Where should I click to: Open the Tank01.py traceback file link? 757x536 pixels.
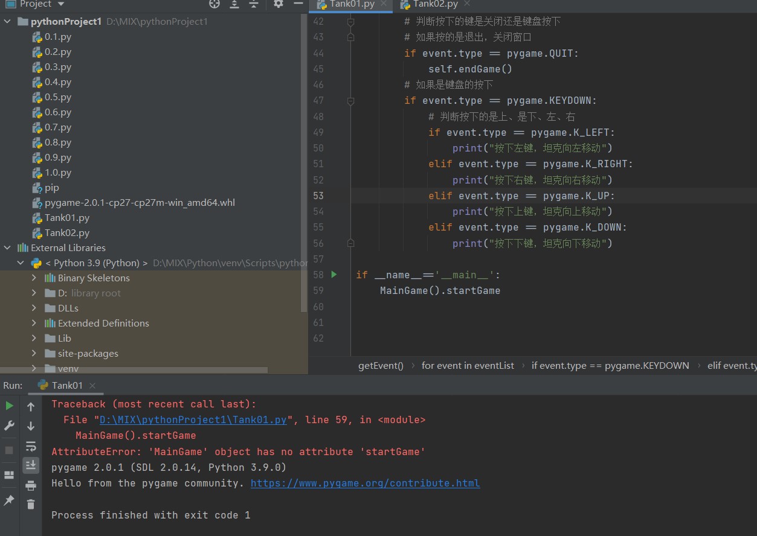[193, 420]
